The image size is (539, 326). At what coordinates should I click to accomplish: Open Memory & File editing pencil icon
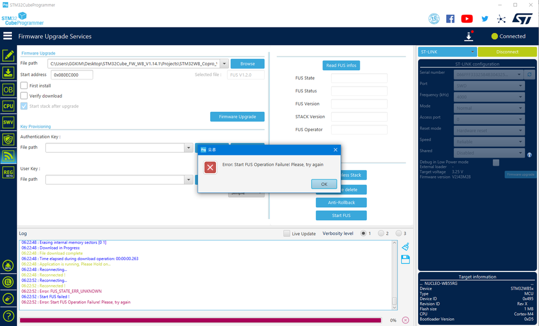8,56
